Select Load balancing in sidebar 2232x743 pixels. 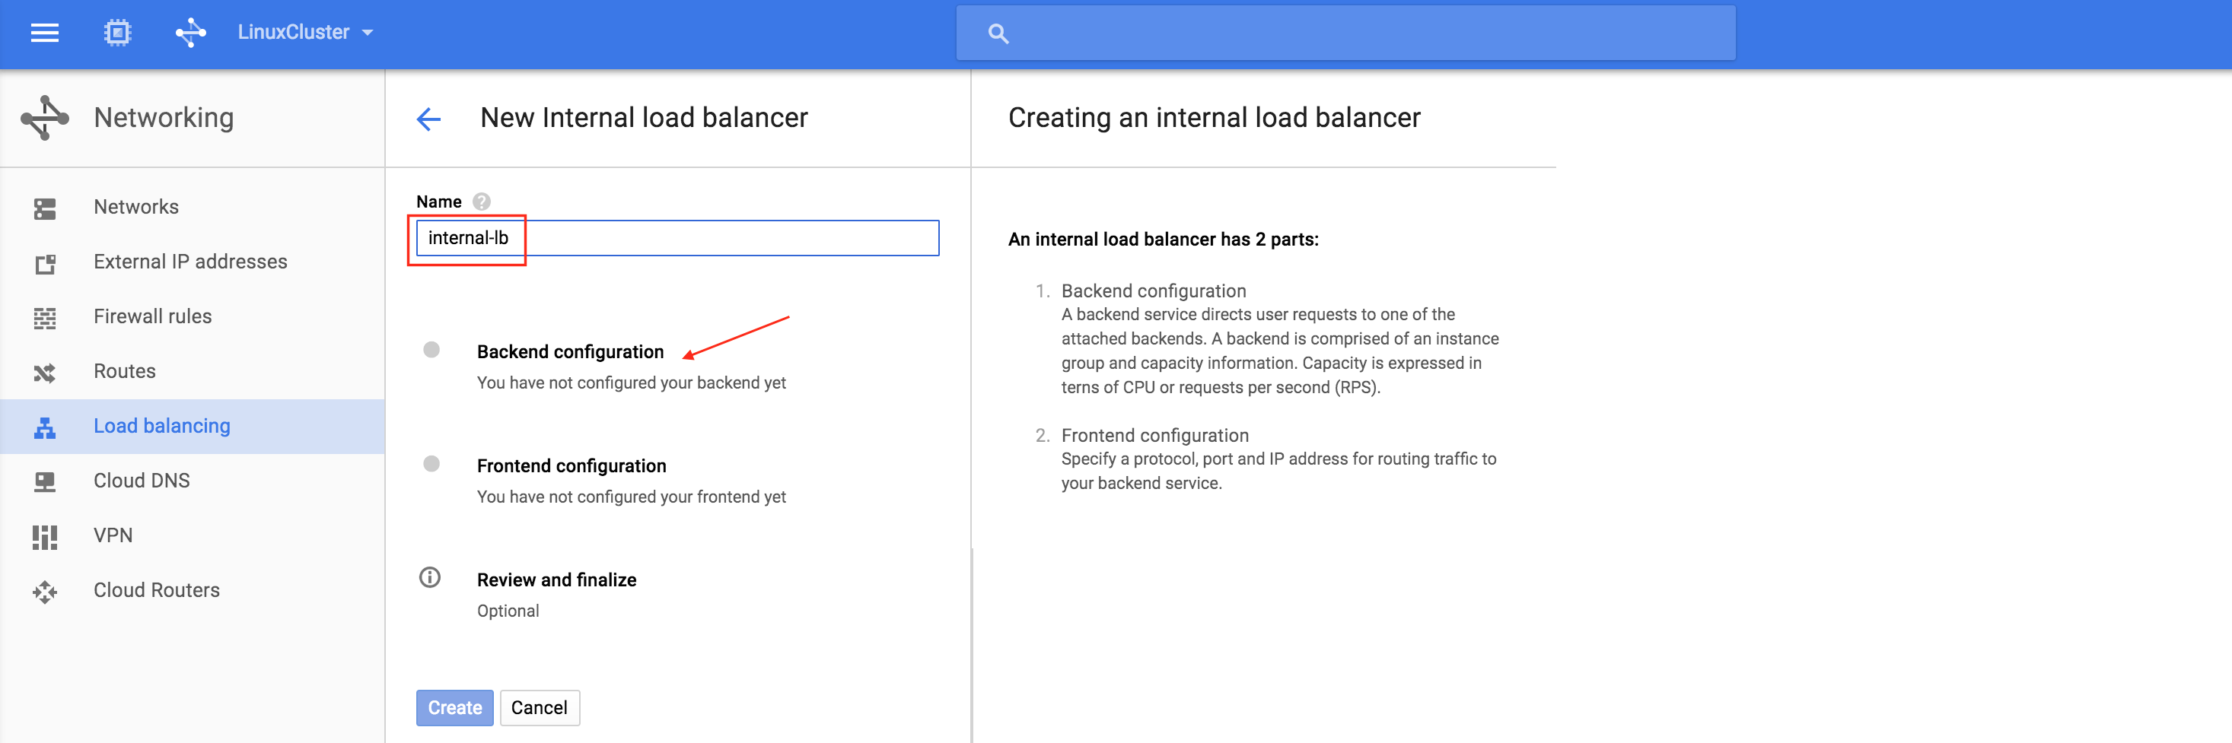(x=193, y=426)
